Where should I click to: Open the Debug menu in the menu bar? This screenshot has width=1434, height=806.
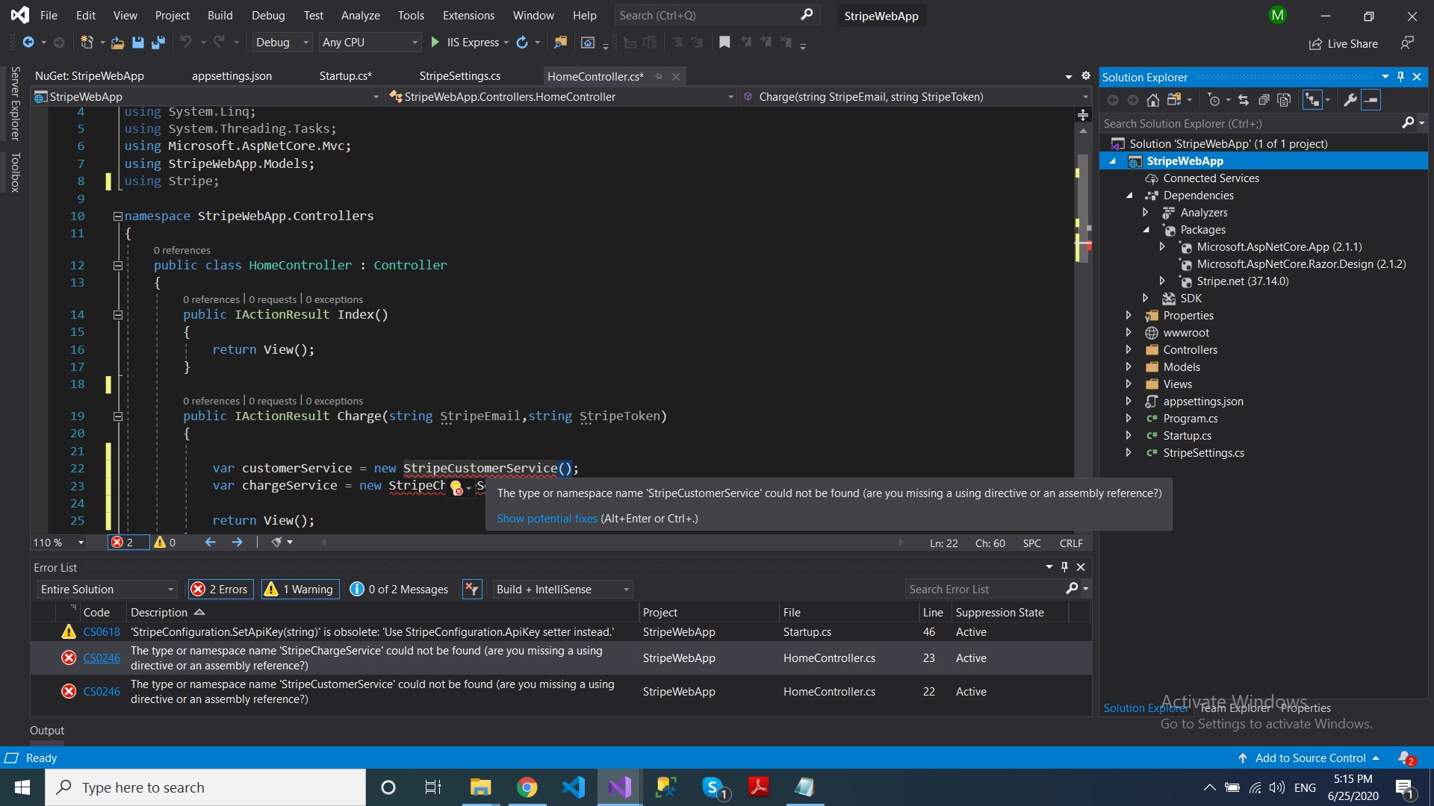(x=268, y=16)
